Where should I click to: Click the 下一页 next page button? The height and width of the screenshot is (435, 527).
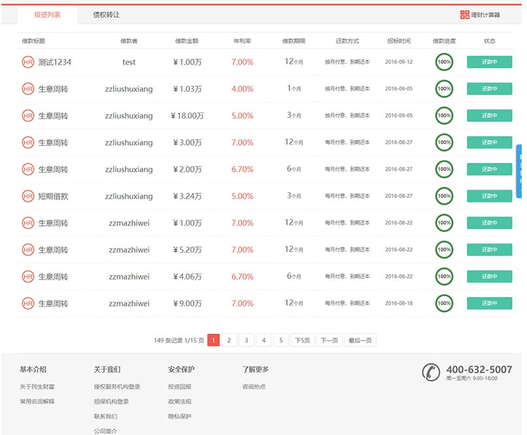(329, 340)
